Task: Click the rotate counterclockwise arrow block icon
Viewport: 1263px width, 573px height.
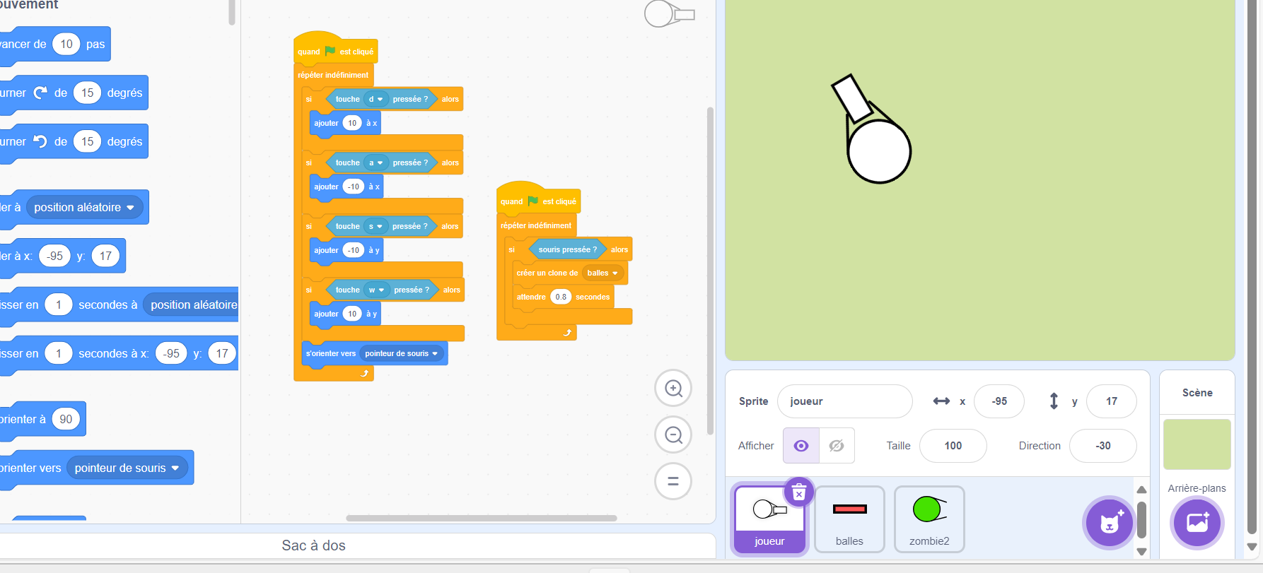Action: [40, 141]
